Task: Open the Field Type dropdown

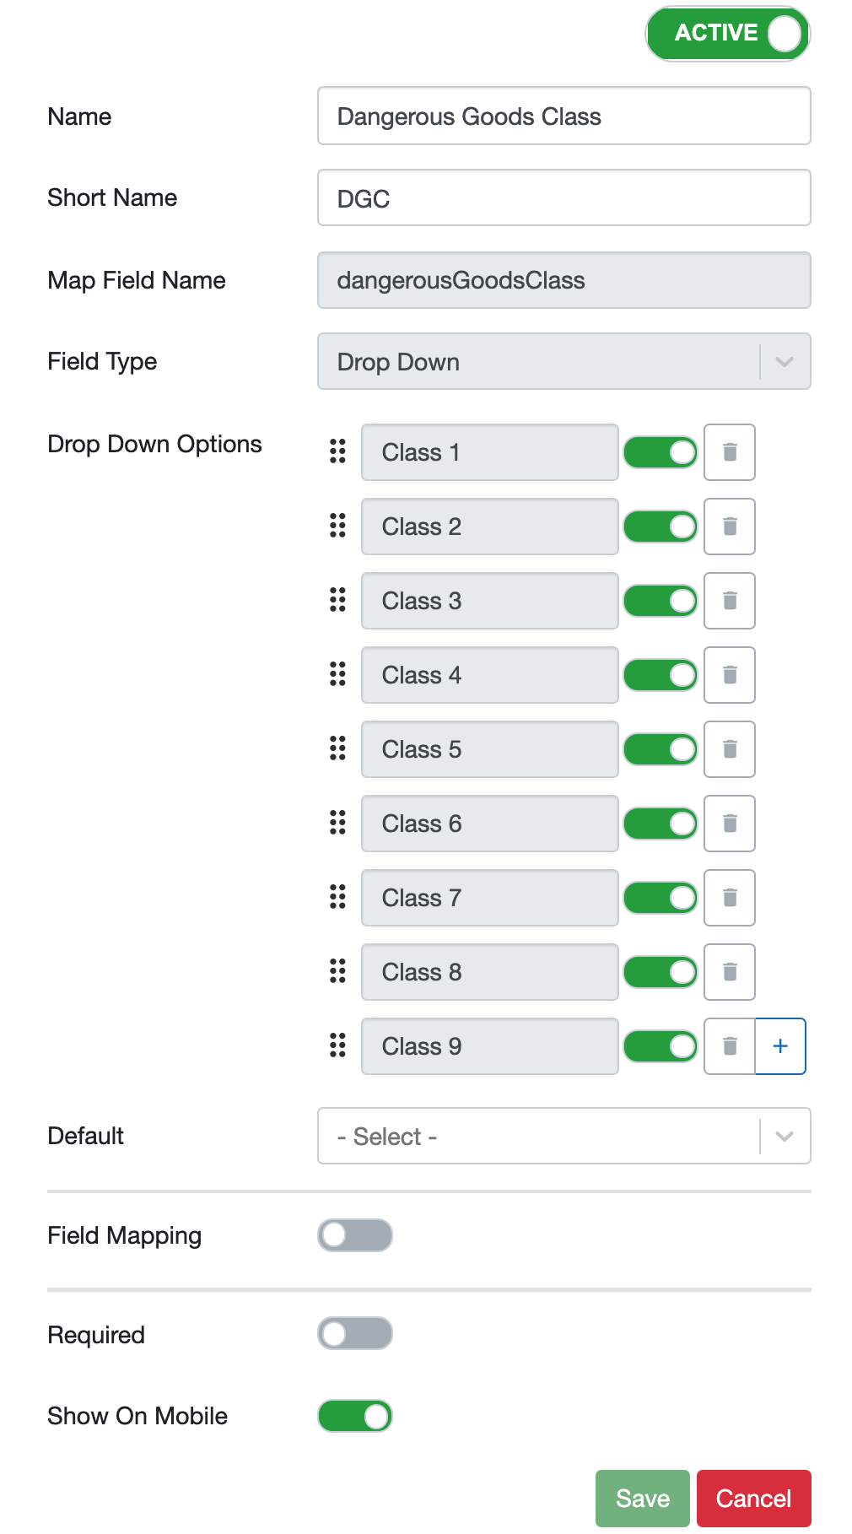Action: 783,361
